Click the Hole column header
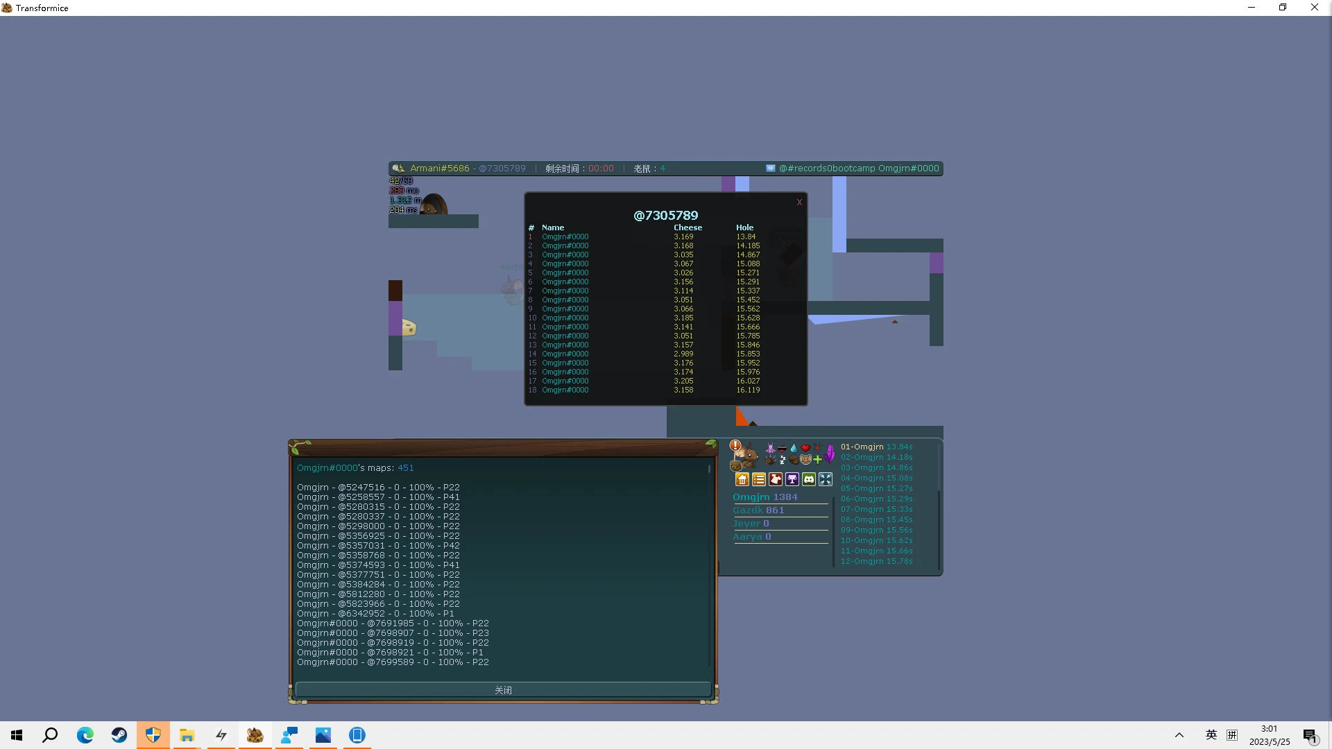 point(744,227)
